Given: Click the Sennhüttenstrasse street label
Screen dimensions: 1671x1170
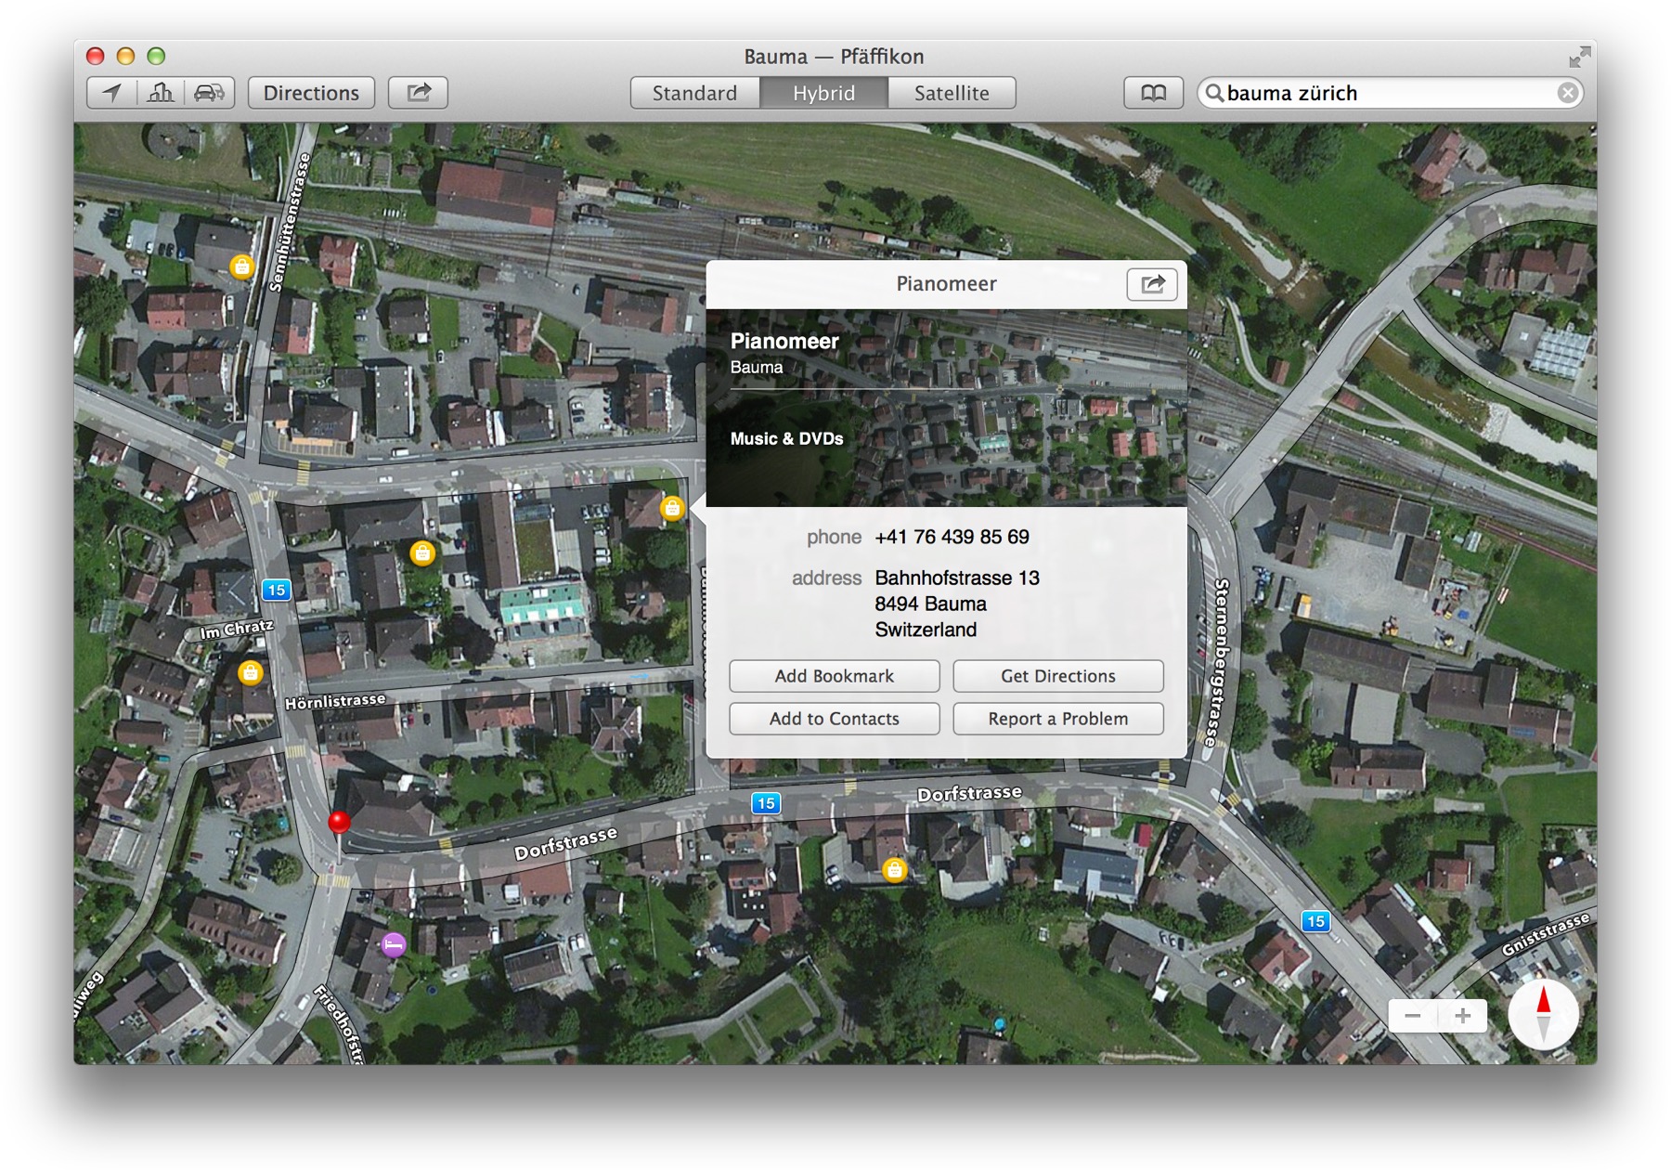Looking at the screenshot, I should [289, 222].
